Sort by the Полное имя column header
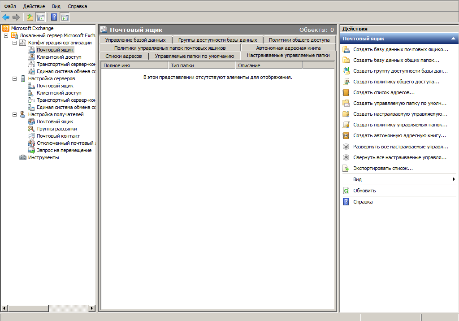The image size is (459, 321). click(x=134, y=65)
